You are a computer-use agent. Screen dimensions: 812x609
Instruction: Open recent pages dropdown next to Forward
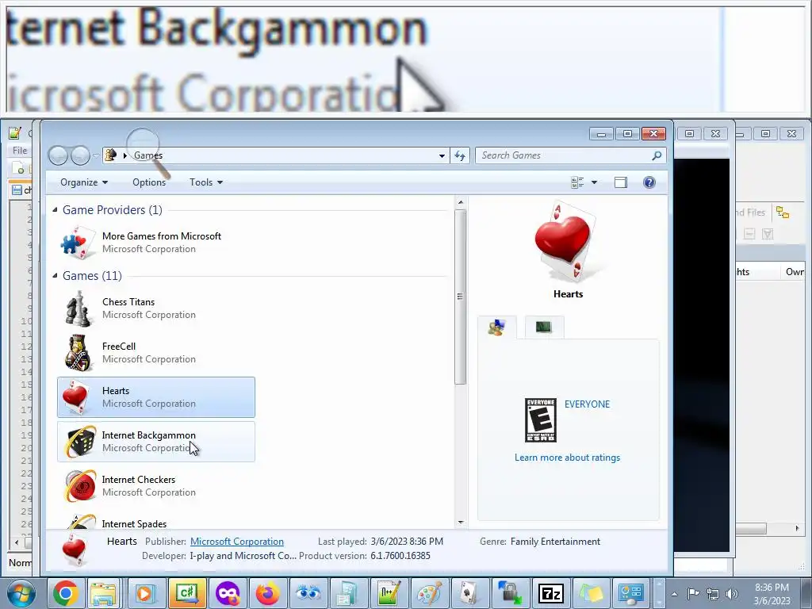tap(96, 155)
